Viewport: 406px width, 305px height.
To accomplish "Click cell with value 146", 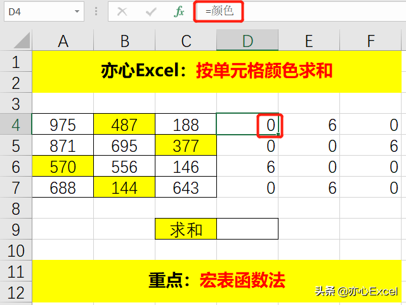I will point(186,166).
